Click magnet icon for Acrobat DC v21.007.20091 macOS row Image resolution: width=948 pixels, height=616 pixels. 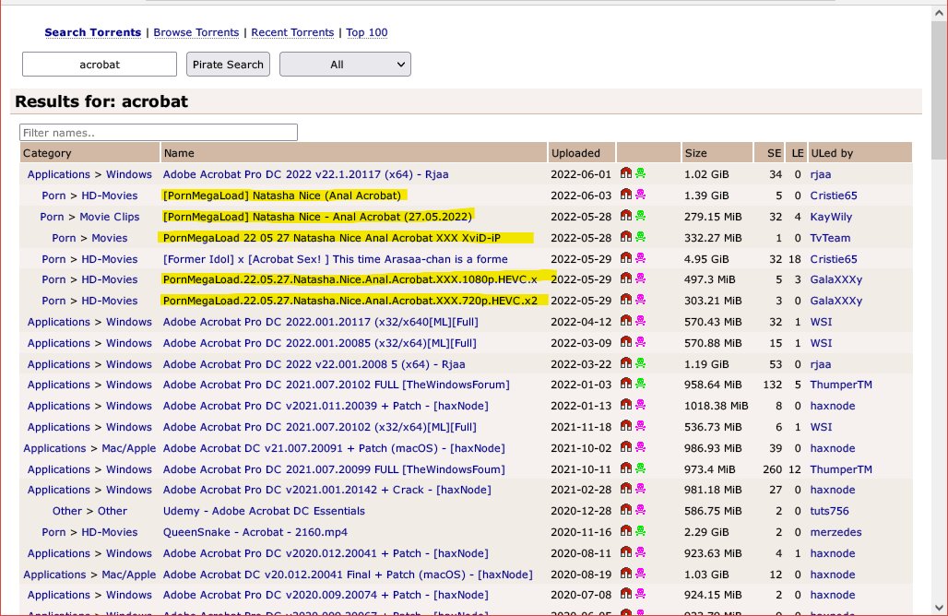[x=626, y=447]
